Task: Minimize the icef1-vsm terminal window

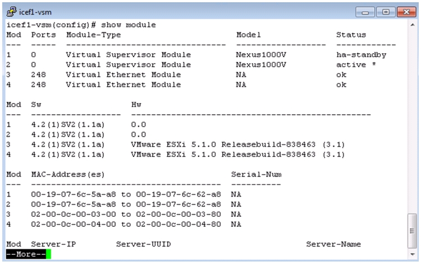Action: tap(365, 12)
